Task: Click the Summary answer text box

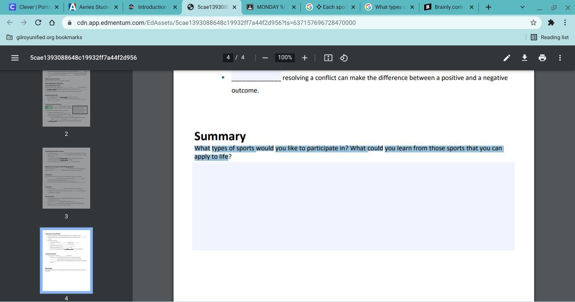Action: [353, 206]
